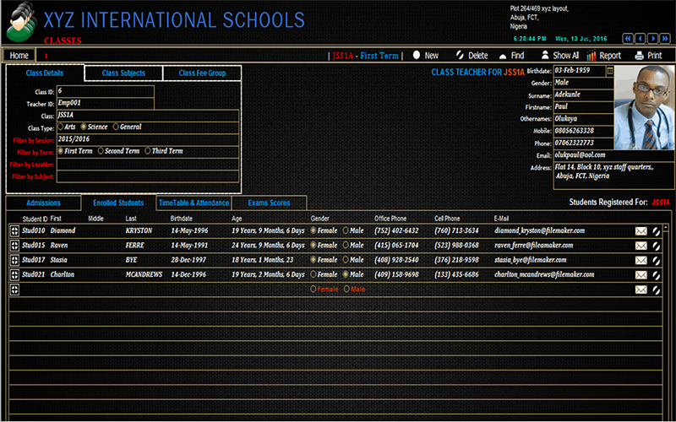
Task: Click the delete icon on Raven's row
Action: pyautogui.click(x=656, y=246)
